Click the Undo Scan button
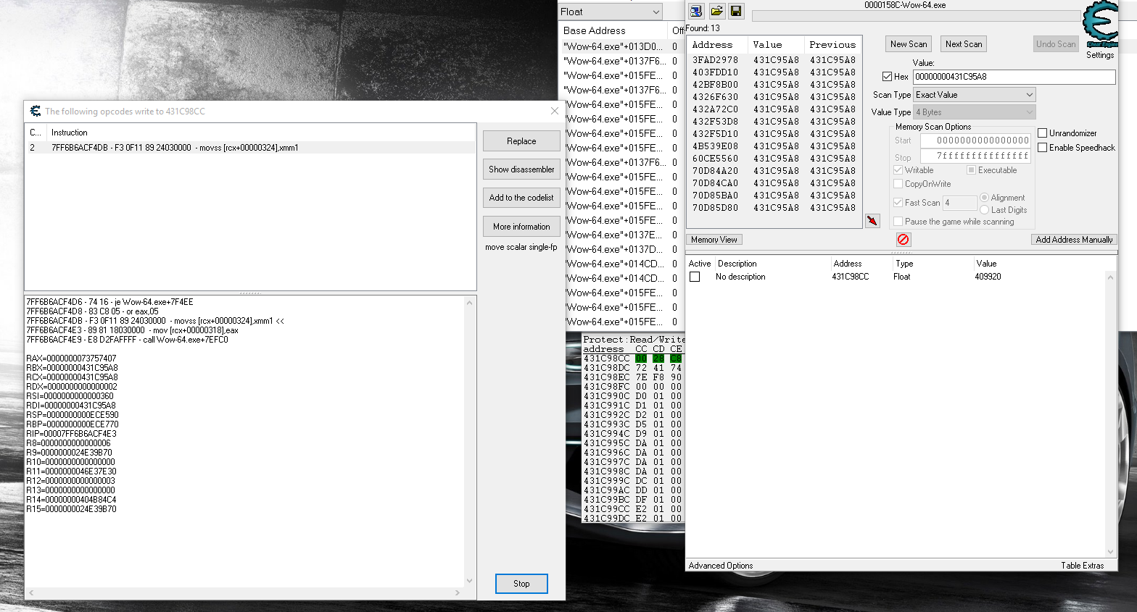1137x612 pixels. click(1056, 44)
